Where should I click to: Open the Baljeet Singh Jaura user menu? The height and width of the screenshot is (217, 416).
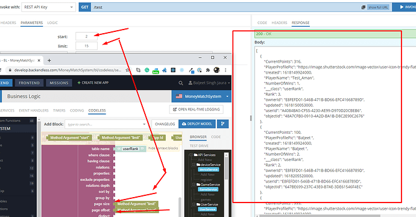point(209,83)
